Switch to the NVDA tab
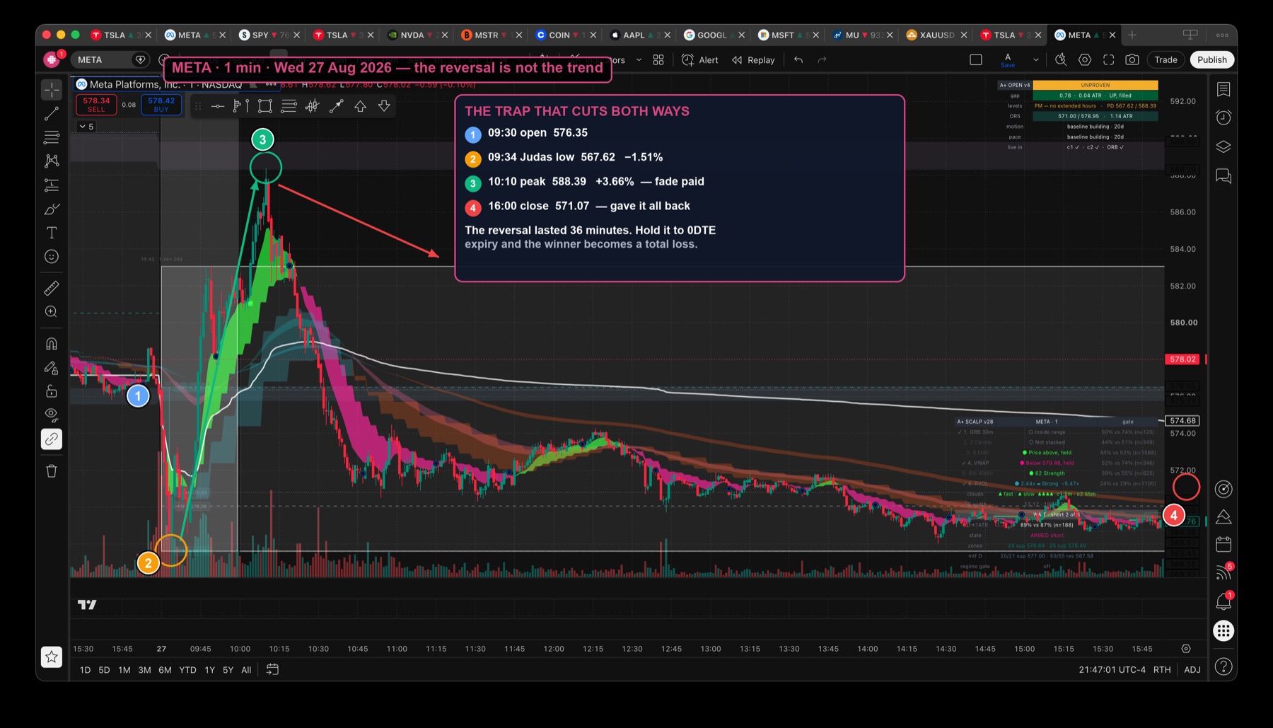1273x728 pixels. [x=413, y=35]
